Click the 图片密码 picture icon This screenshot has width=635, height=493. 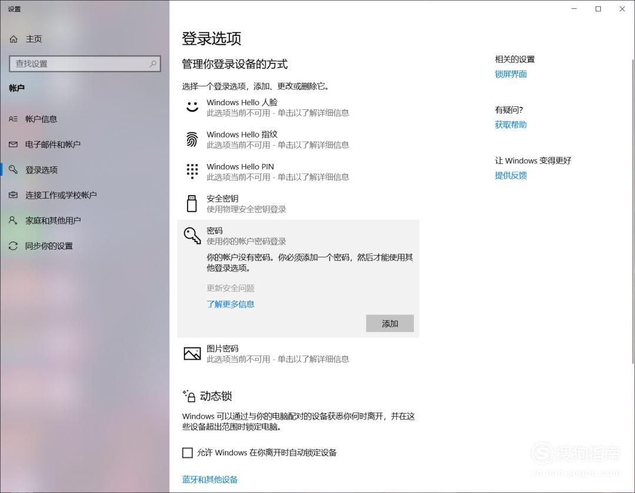192,353
